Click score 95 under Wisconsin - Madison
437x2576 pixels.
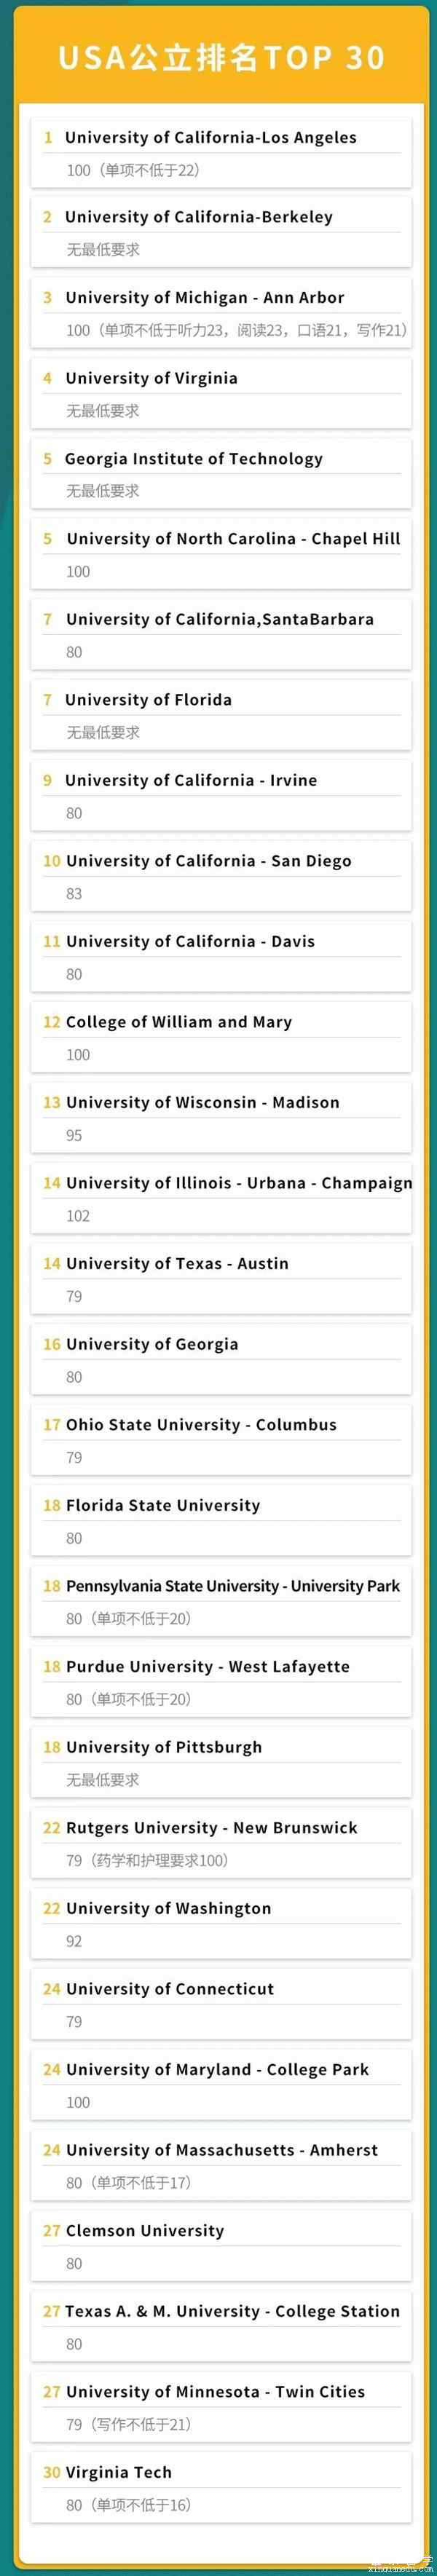[x=74, y=1135]
